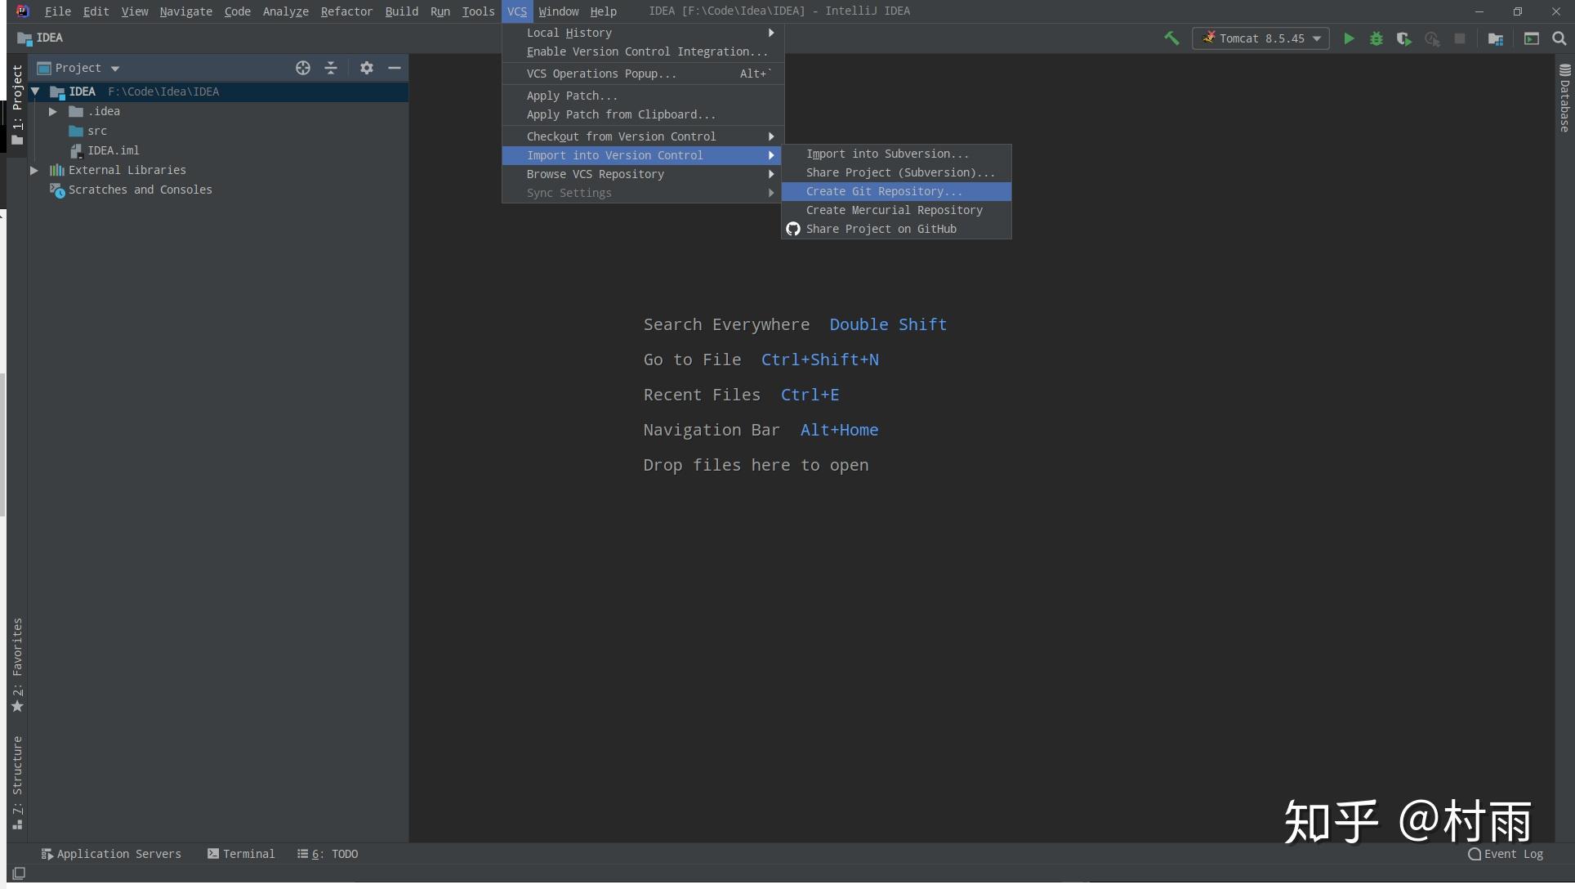Select Create Git Repository

(x=883, y=191)
